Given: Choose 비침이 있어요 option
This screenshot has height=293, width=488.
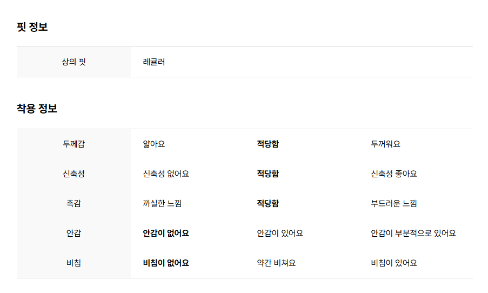Looking at the screenshot, I should pyautogui.click(x=394, y=263).
